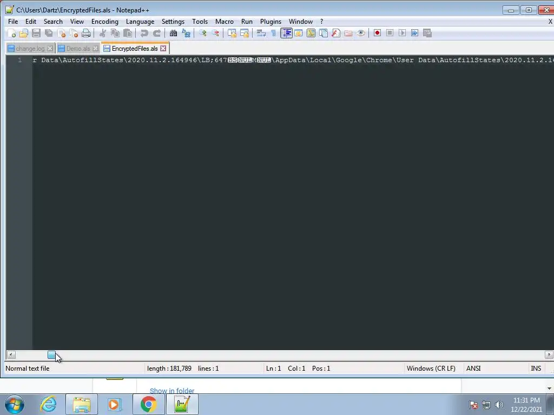Click Save Current Recorded Macro icon
Screen dimensions: 554x415
(427, 33)
